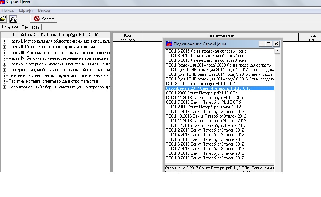Image resolution: width=321 pixels, height=197 pixels.
Task: Open the Поиск menu
Action: tap(8, 10)
